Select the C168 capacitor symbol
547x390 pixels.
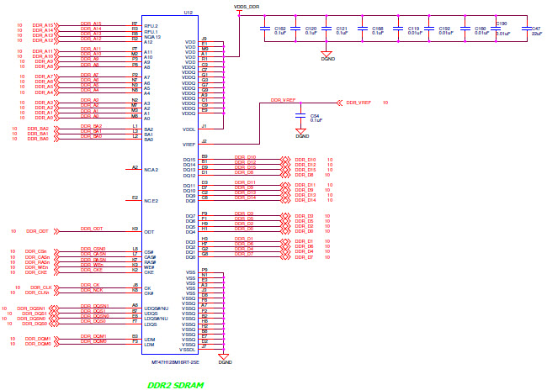click(363, 29)
